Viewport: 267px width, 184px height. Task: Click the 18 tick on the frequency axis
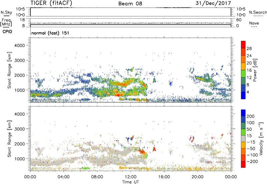coord(22,20)
